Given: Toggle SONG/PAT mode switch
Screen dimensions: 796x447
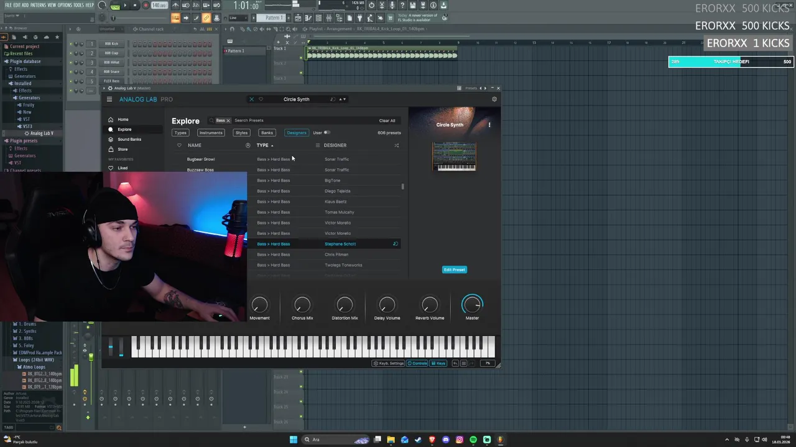Looking at the screenshot, I should tap(115, 6).
